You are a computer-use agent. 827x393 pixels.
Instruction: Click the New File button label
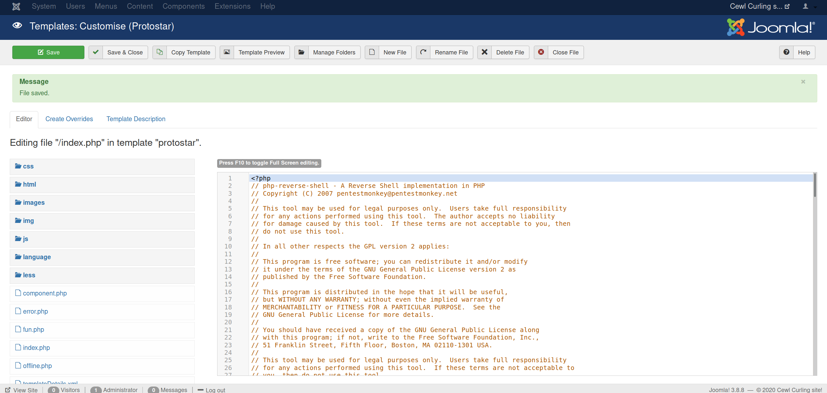pos(395,52)
